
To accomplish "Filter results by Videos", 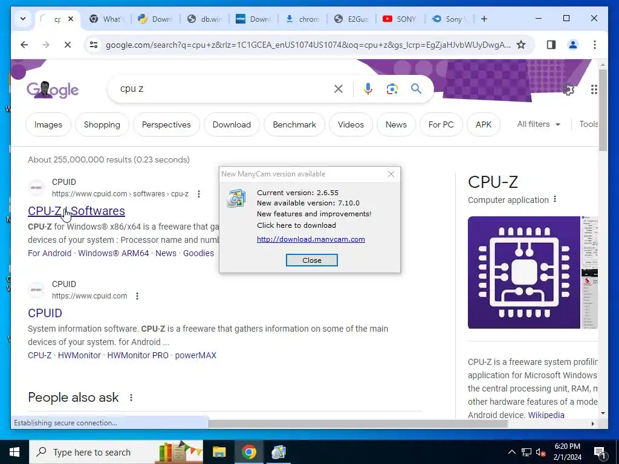I will click(351, 124).
